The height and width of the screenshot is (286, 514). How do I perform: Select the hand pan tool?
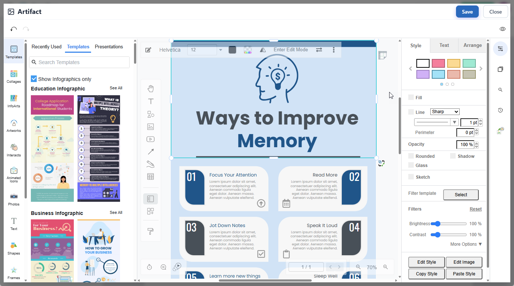[151, 89]
